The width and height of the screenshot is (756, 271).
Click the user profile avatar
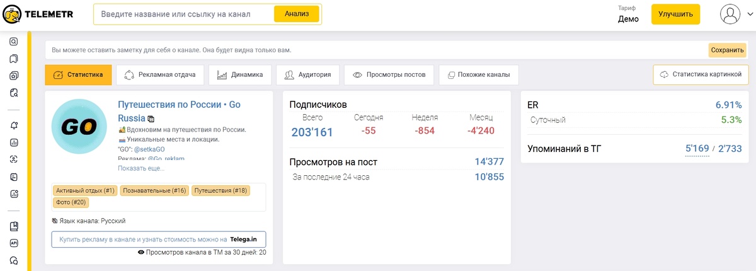(x=730, y=14)
